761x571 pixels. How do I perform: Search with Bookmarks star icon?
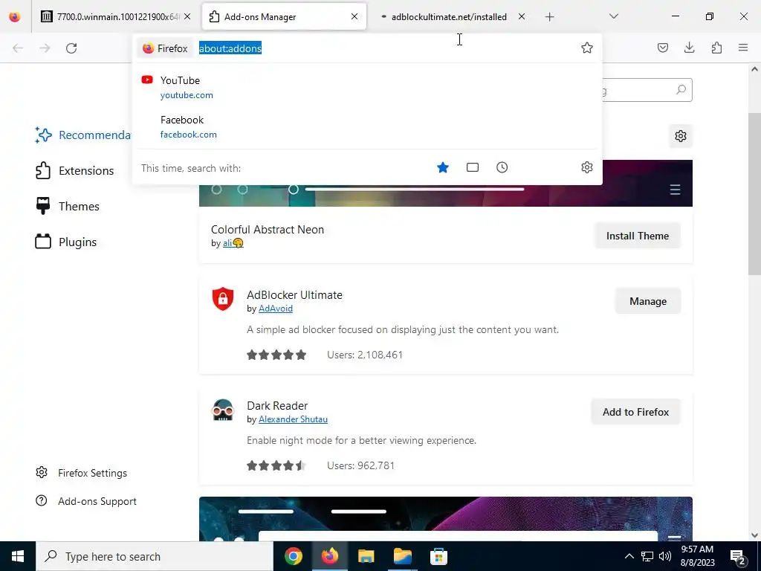pyautogui.click(x=443, y=167)
